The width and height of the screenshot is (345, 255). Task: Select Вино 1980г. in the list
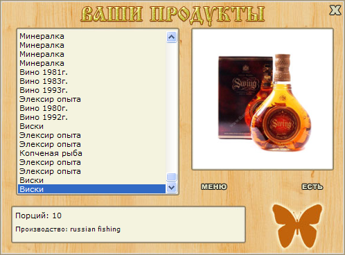(x=91, y=108)
